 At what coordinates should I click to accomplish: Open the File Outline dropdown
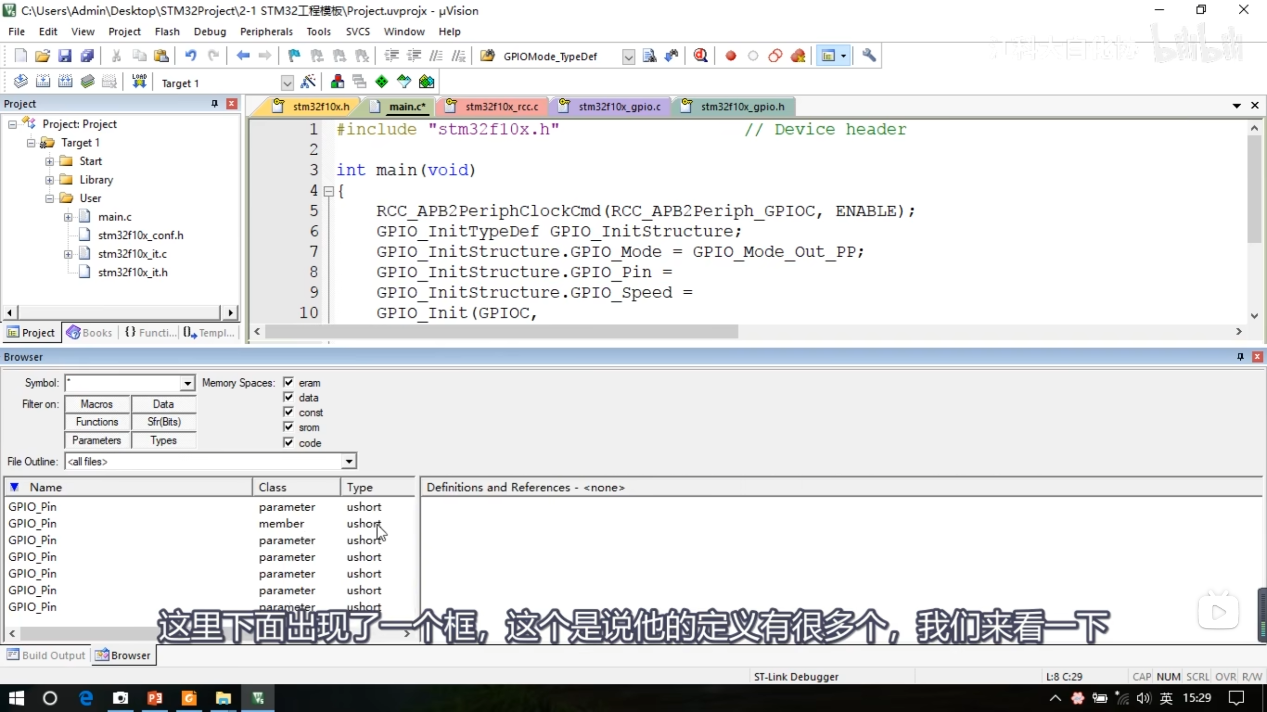pyautogui.click(x=349, y=461)
